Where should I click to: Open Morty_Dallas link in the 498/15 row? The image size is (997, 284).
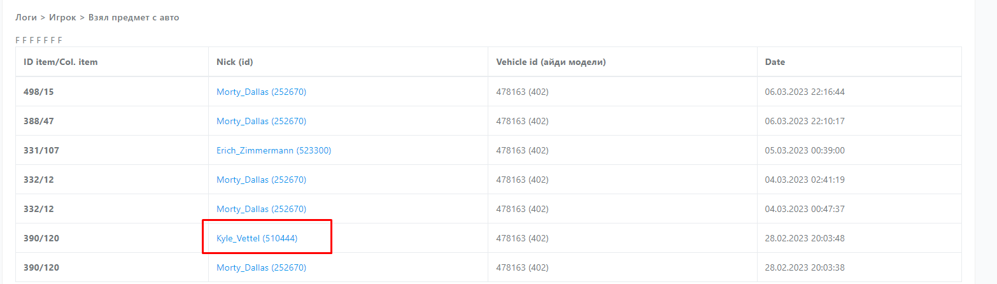[x=261, y=92]
